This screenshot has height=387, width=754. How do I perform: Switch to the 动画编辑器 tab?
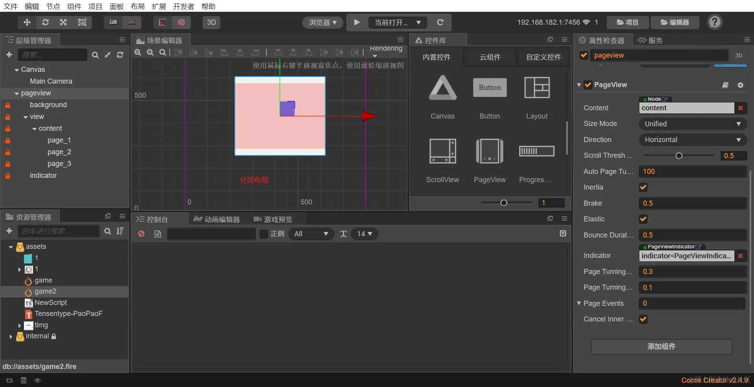[x=217, y=219]
